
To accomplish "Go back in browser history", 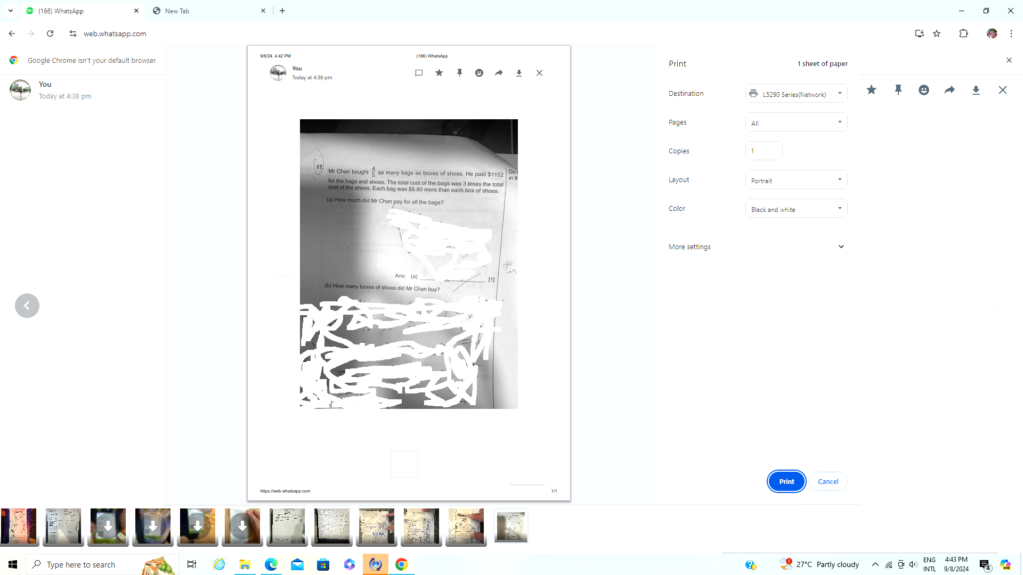I will (12, 34).
